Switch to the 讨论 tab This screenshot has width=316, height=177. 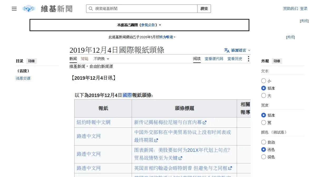(x=85, y=59)
